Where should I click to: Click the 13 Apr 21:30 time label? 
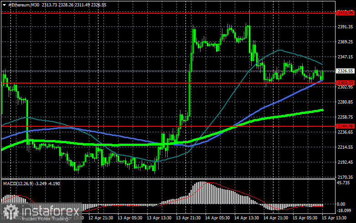188,218
